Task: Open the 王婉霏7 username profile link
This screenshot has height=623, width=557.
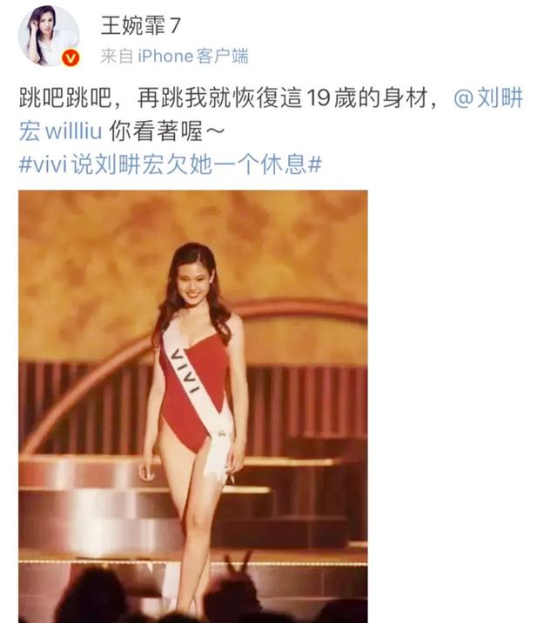Action: point(141,26)
